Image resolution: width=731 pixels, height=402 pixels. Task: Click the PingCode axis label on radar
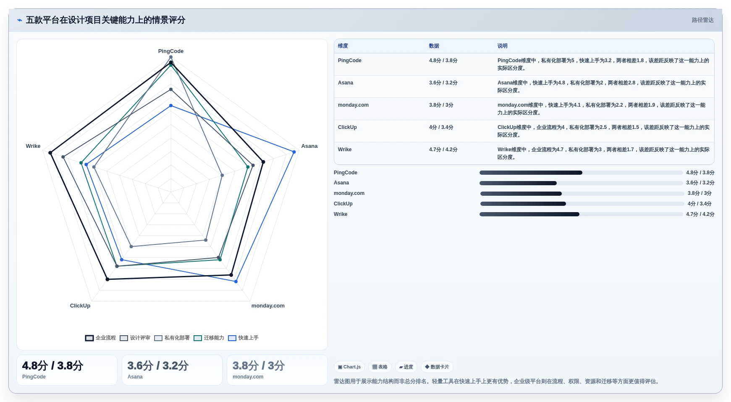coord(171,51)
